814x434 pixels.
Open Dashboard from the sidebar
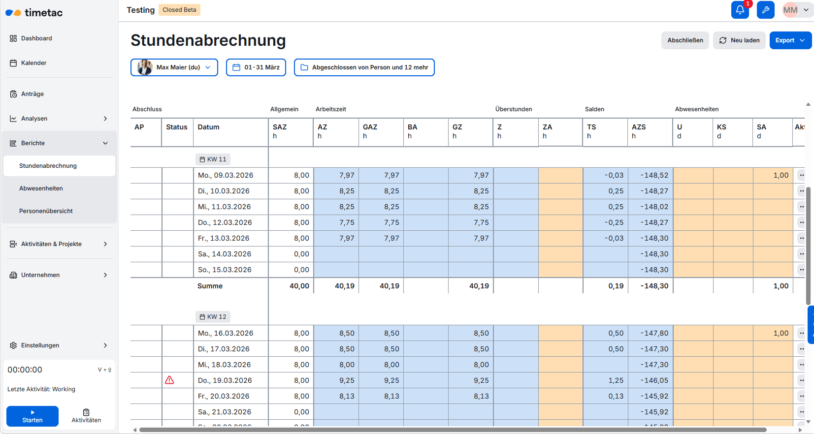(x=36, y=38)
